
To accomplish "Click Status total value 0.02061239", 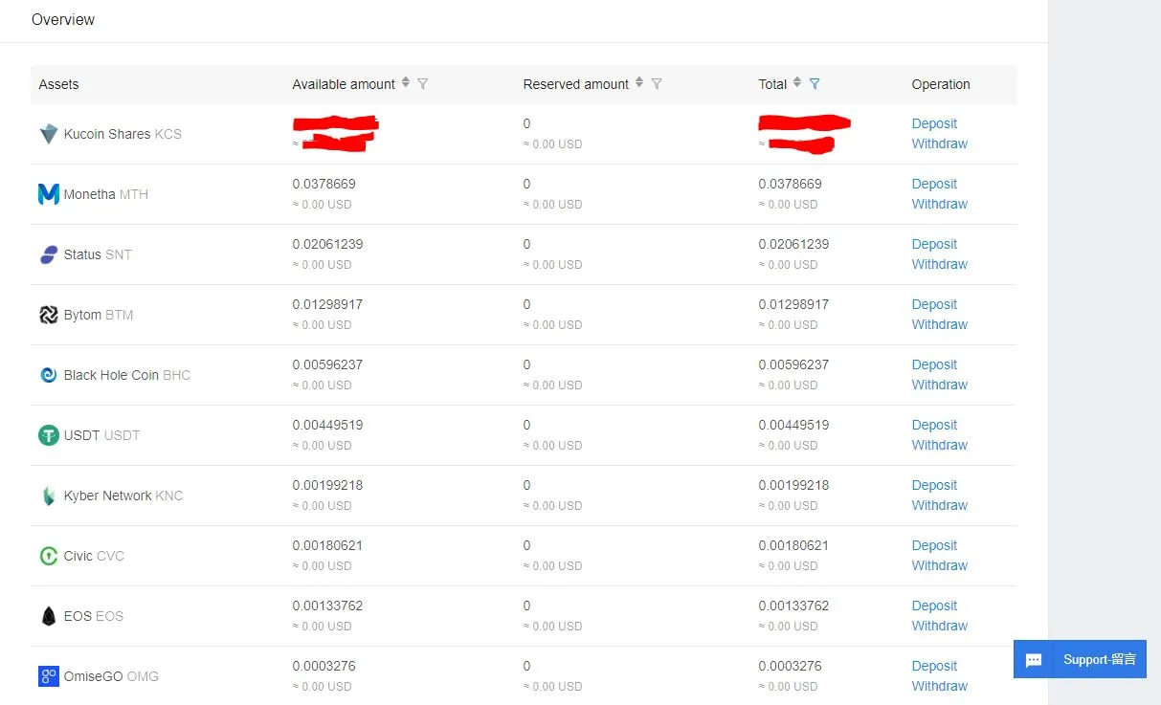I will tap(793, 244).
